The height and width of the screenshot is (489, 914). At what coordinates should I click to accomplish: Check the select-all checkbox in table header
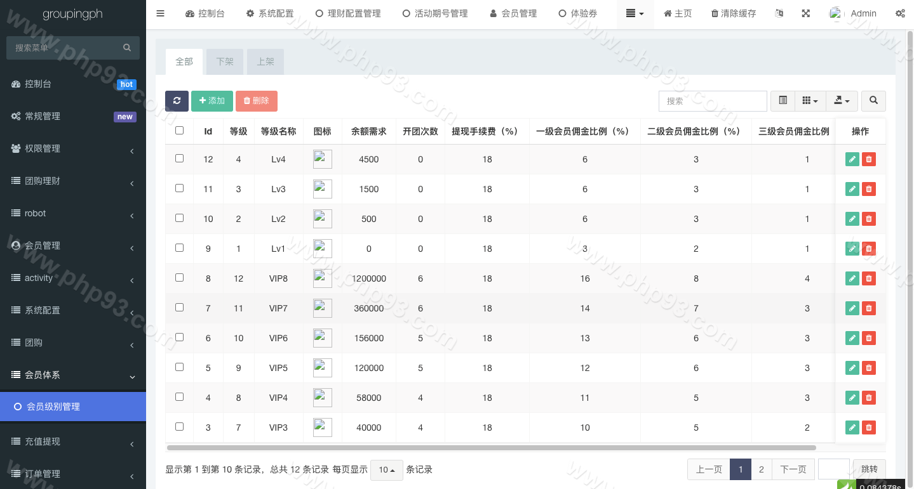click(x=179, y=131)
